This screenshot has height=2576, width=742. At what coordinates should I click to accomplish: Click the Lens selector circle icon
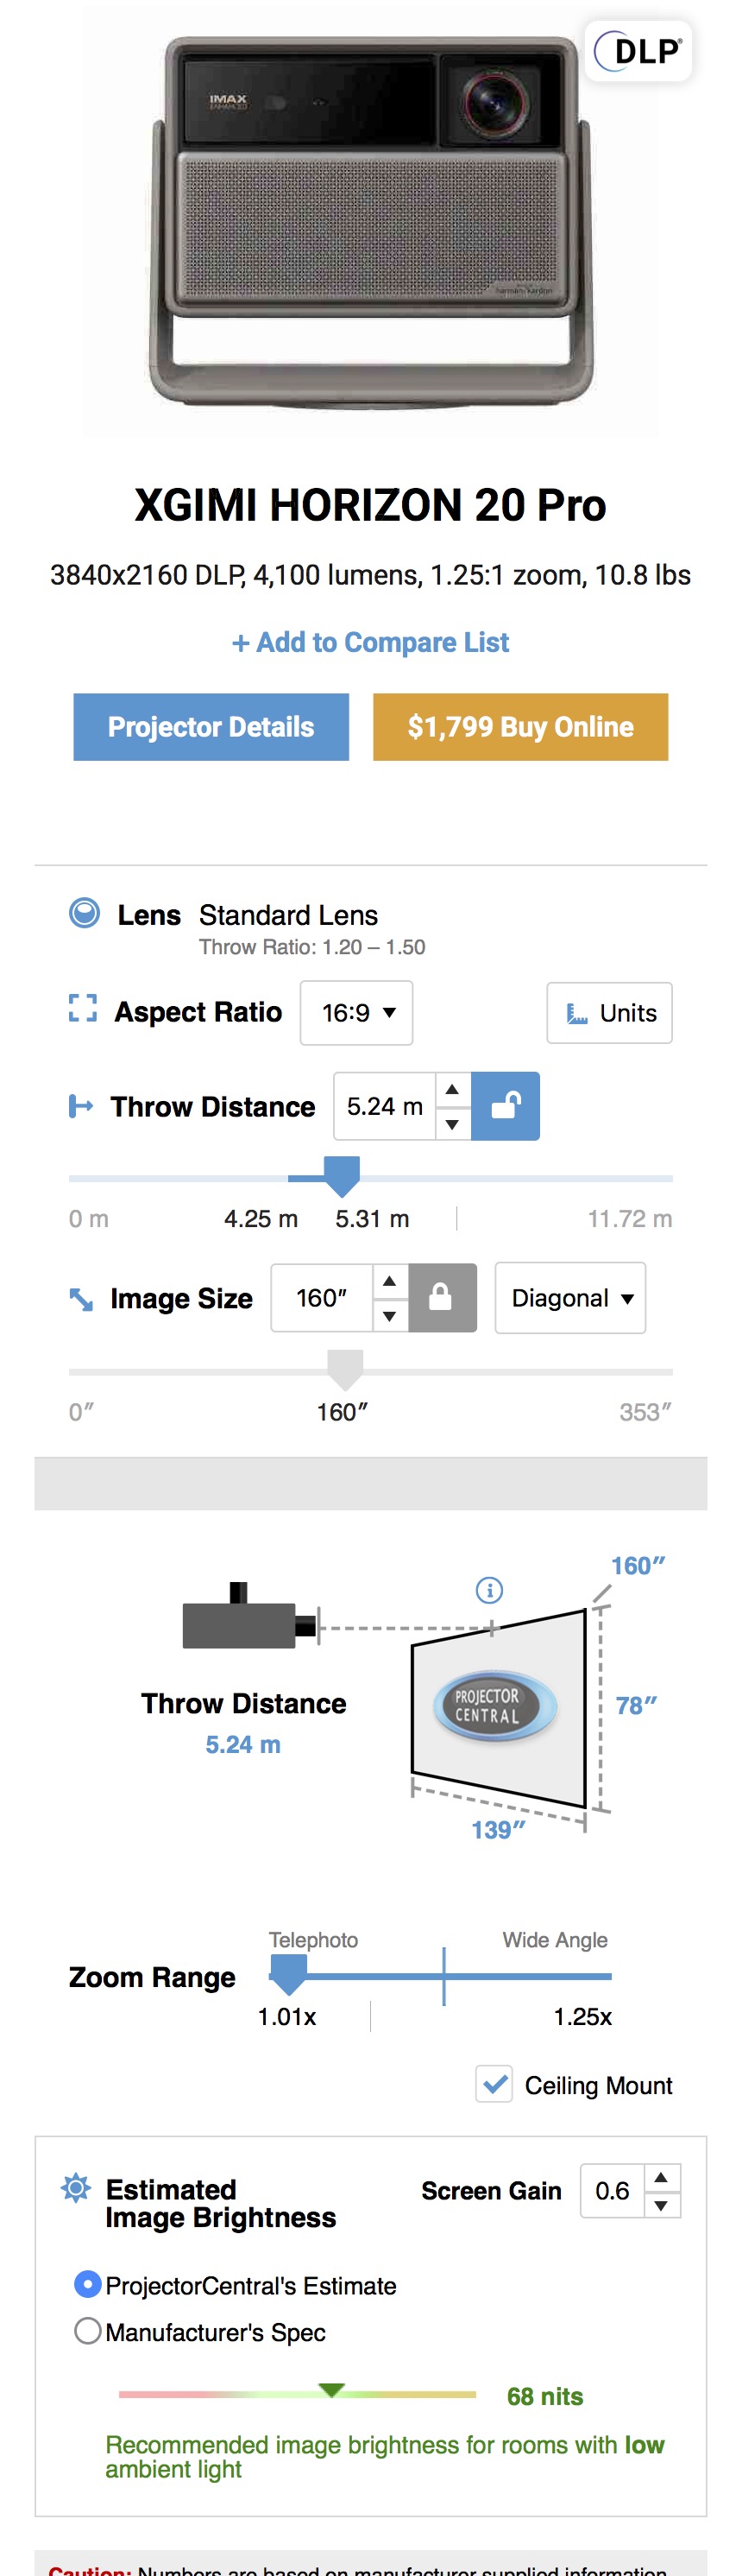pos(84,913)
